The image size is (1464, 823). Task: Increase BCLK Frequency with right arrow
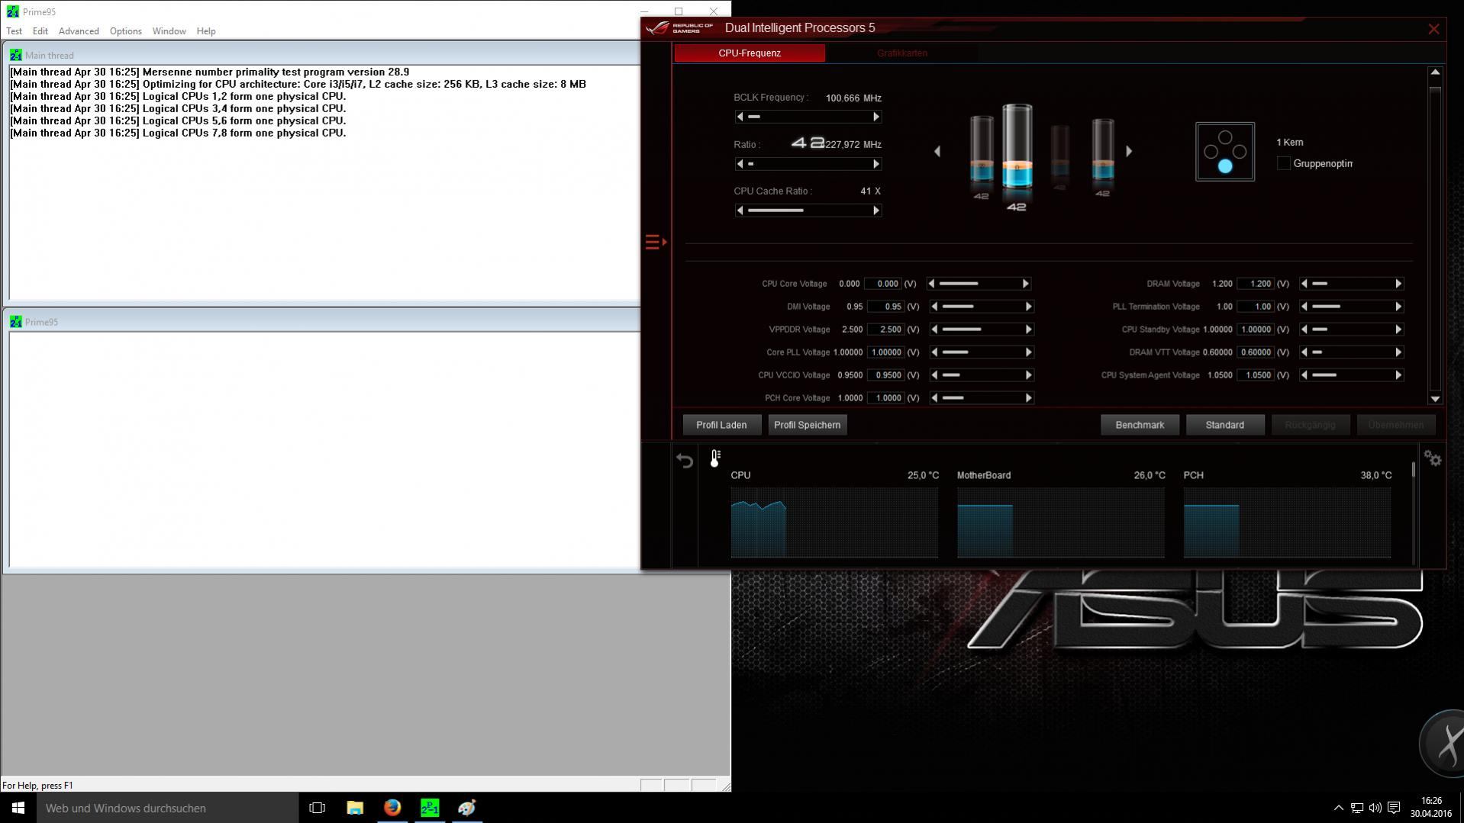(876, 117)
